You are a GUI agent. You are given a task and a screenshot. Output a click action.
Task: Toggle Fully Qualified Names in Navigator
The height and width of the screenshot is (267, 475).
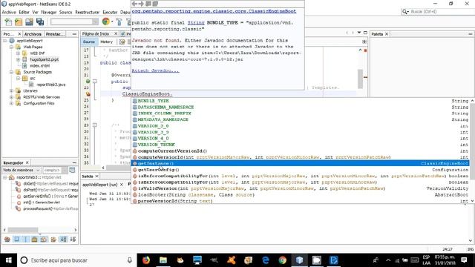click(53, 239)
